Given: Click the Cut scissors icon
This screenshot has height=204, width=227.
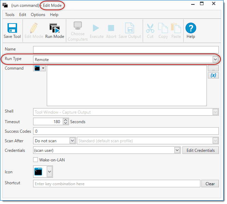Looking at the screenshot, I should click(x=150, y=28).
